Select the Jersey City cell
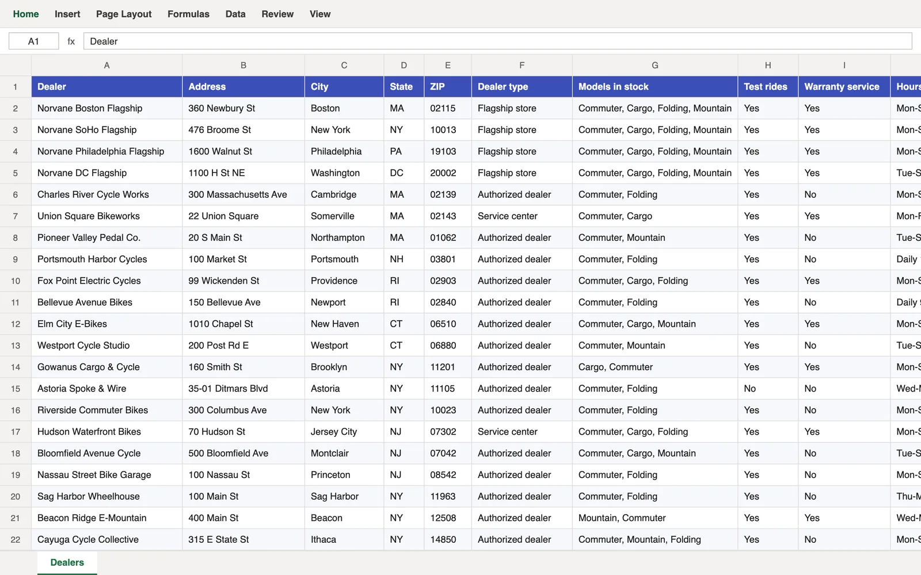The image size is (921, 575). point(344,432)
